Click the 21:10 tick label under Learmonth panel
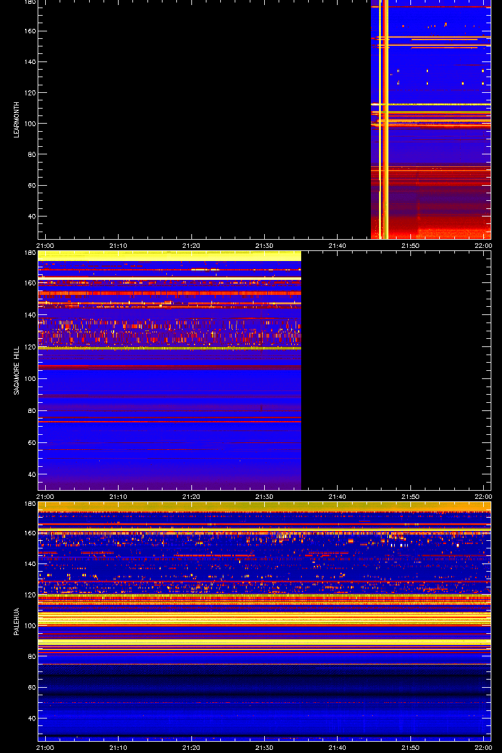The image size is (502, 753). click(x=119, y=246)
